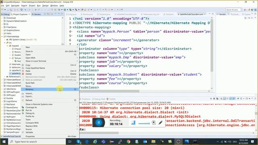This screenshot has height=145, width=258.
Task: Click the Quick Access search field
Action: click(233, 10)
